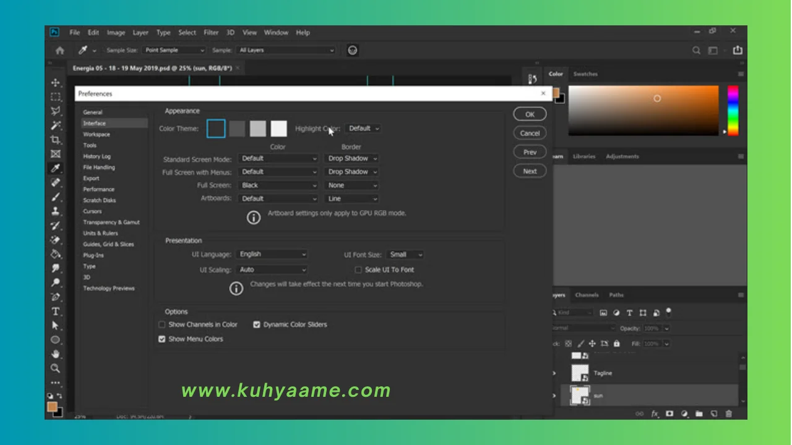The height and width of the screenshot is (445, 792).
Task: Select the Ellipse shape tool
Action: click(56, 340)
